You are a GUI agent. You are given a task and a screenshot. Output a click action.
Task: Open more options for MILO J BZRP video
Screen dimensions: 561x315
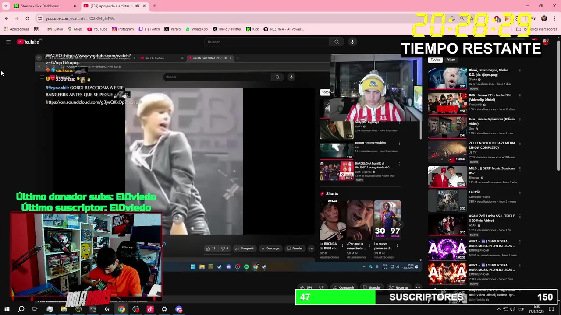(520, 168)
